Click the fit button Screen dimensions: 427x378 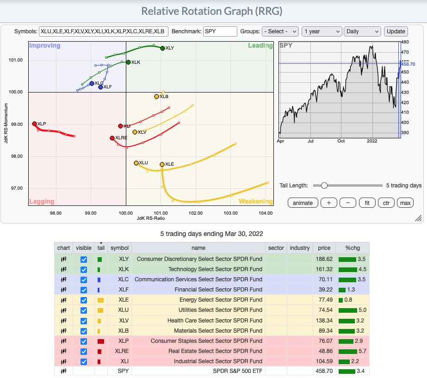point(367,203)
